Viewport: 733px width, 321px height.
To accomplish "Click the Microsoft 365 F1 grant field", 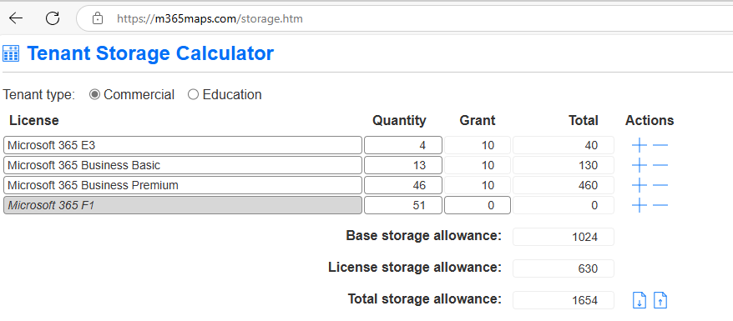I will tap(478, 205).
